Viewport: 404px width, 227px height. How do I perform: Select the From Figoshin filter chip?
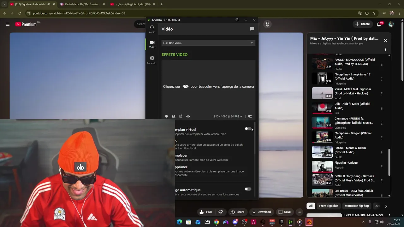click(x=329, y=206)
